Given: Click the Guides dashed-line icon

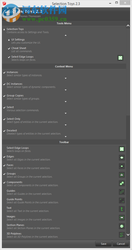Looking at the screenshot, I should [122, 192].
